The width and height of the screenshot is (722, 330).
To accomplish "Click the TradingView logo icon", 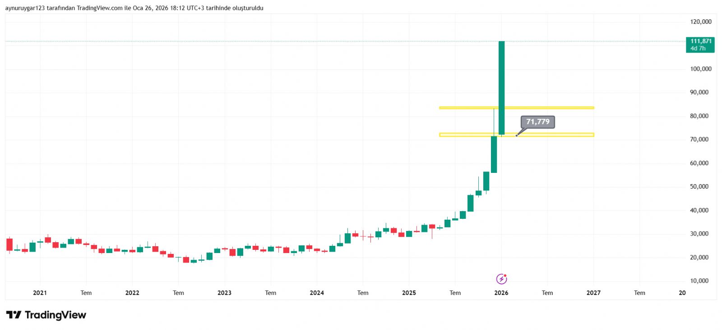I will click(14, 315).
